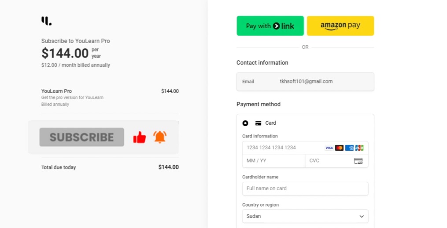The image size is (447, 228).
Task: Focus the card number field
Action: pos(305,148)
